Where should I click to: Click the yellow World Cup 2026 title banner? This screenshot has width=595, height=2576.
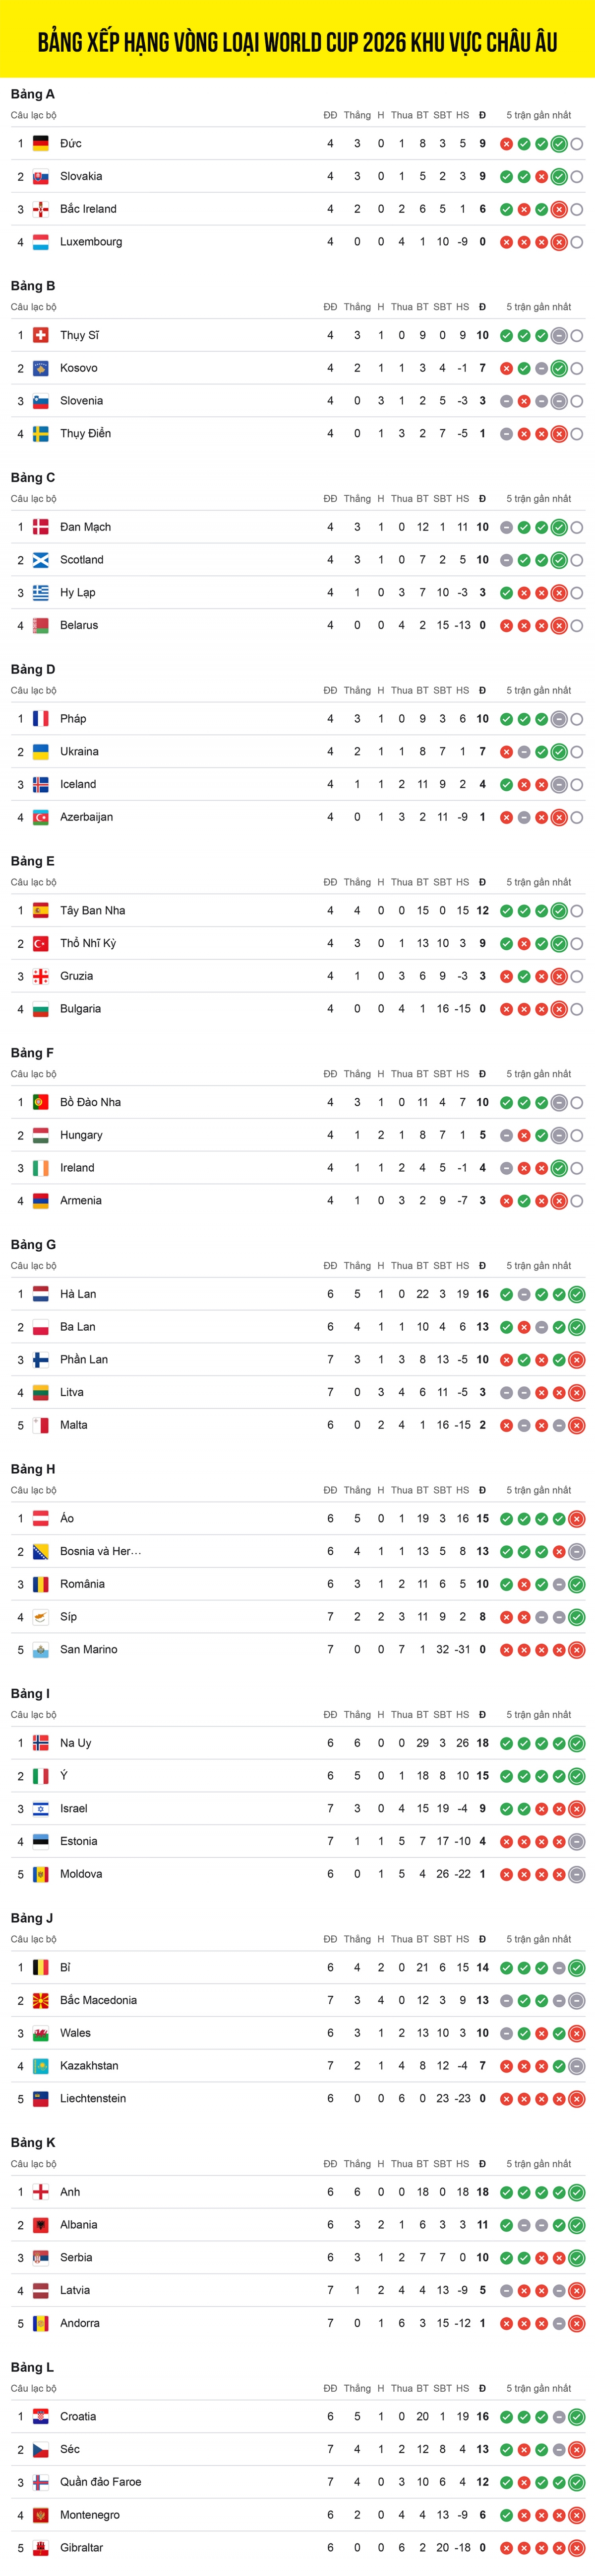[297, 40]
